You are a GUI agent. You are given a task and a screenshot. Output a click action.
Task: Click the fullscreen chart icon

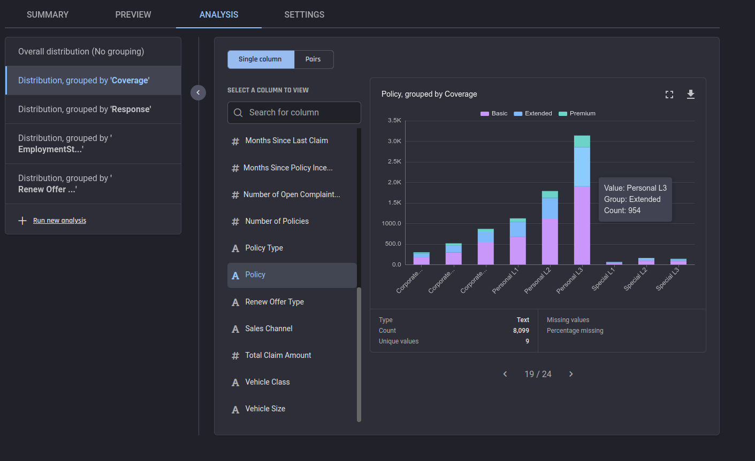pyautogui.click(x=669, y=95)
